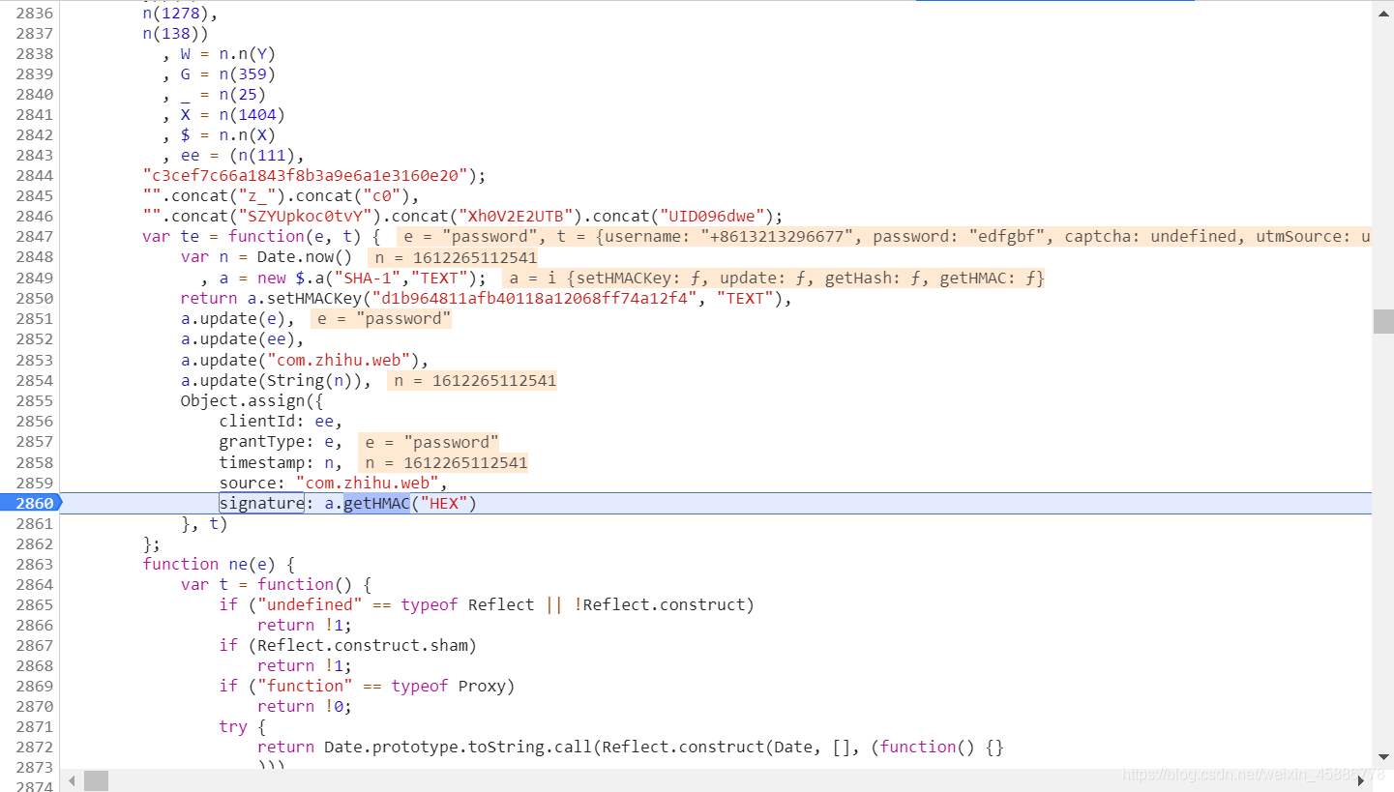Remove the breakpoint on line 2860
Screen dimensions: 1394x792
click(35, 503)
